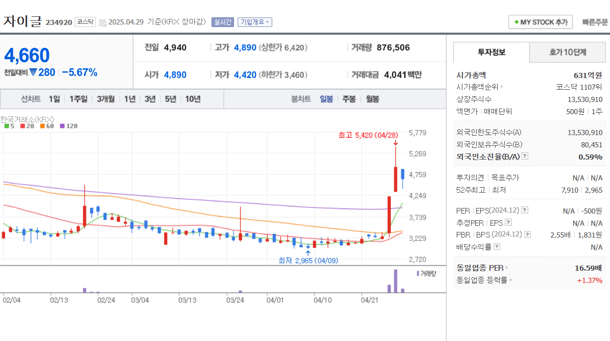Open the PER|EPS(2024.12) help tooltip icon

[x=525, y=211]
